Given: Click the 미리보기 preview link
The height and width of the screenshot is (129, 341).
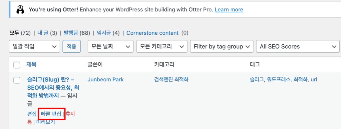Looking at the screenshot, I should tap(45, 122).
